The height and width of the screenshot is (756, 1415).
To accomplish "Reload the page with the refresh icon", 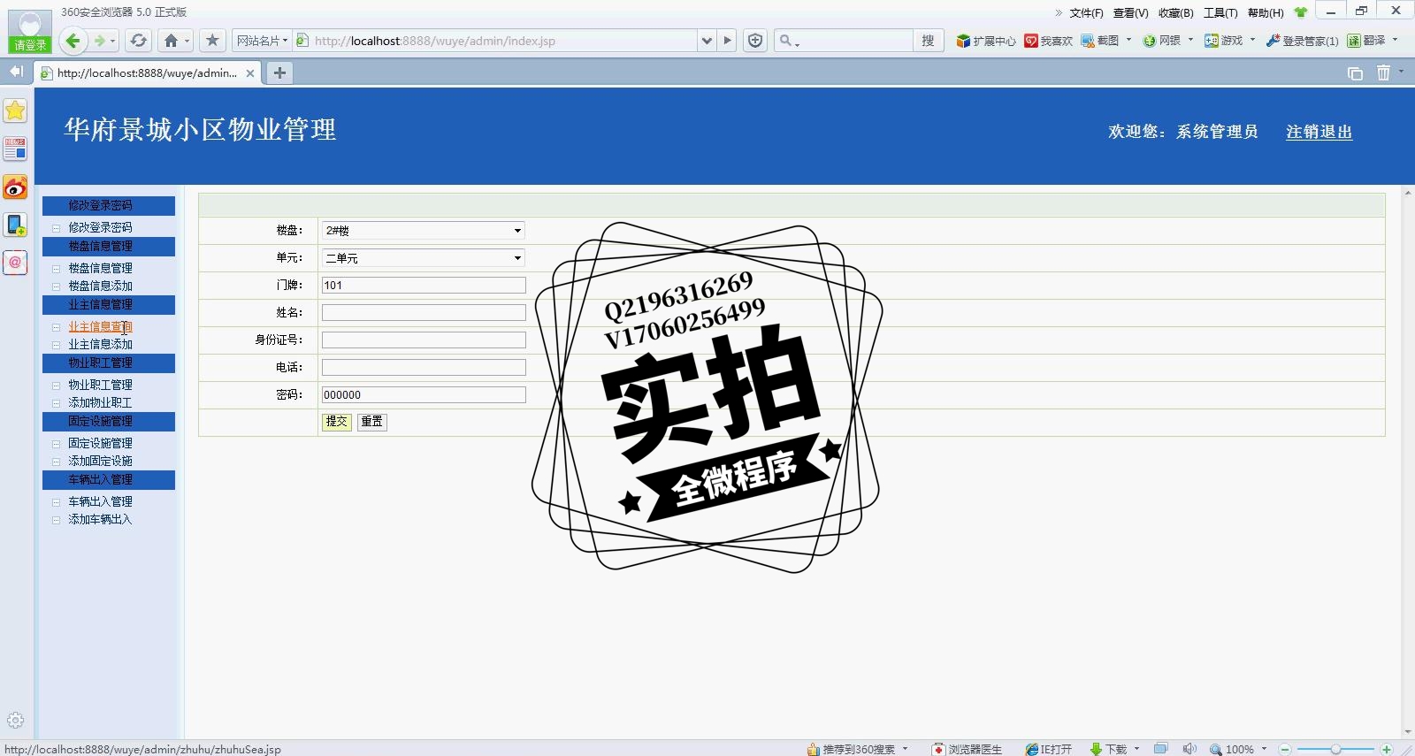I will click(x=138, y=41).
